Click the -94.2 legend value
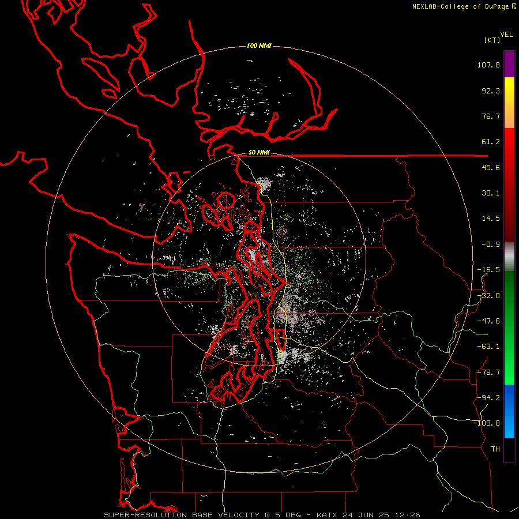 coord(488,397)
